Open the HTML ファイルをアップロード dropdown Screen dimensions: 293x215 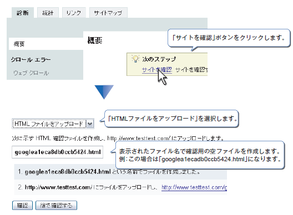[x=53, y=124]
